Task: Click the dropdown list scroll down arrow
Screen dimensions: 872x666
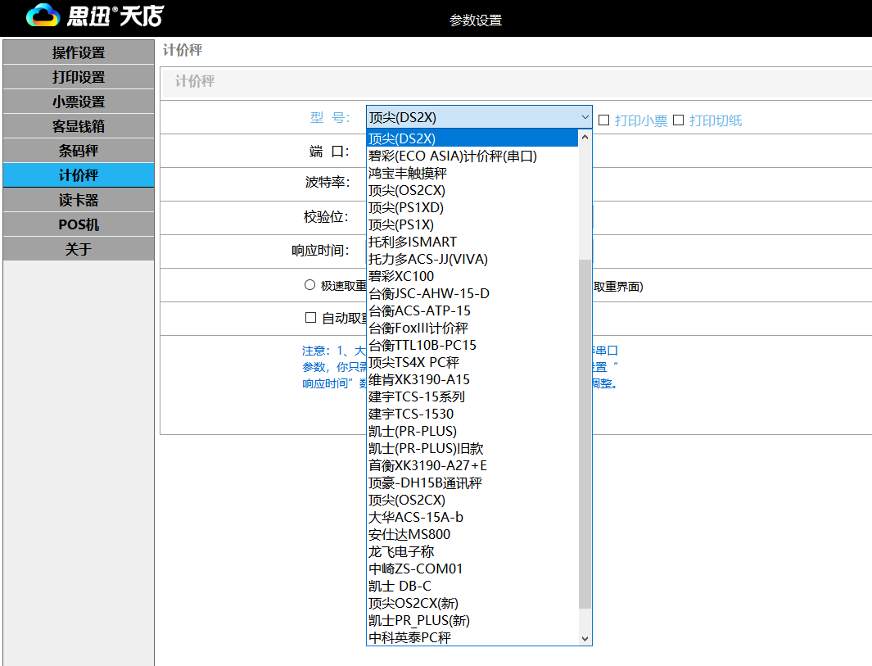Action: point(585,638)
